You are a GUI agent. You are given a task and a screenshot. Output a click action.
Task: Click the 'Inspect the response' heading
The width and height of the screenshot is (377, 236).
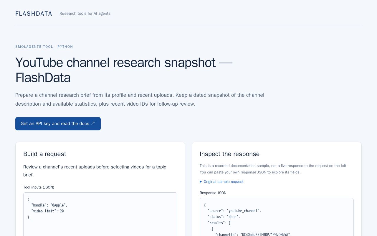(x=229, y=154)
